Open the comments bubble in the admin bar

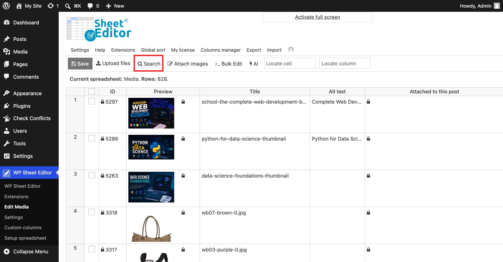[x=90, y=6]
